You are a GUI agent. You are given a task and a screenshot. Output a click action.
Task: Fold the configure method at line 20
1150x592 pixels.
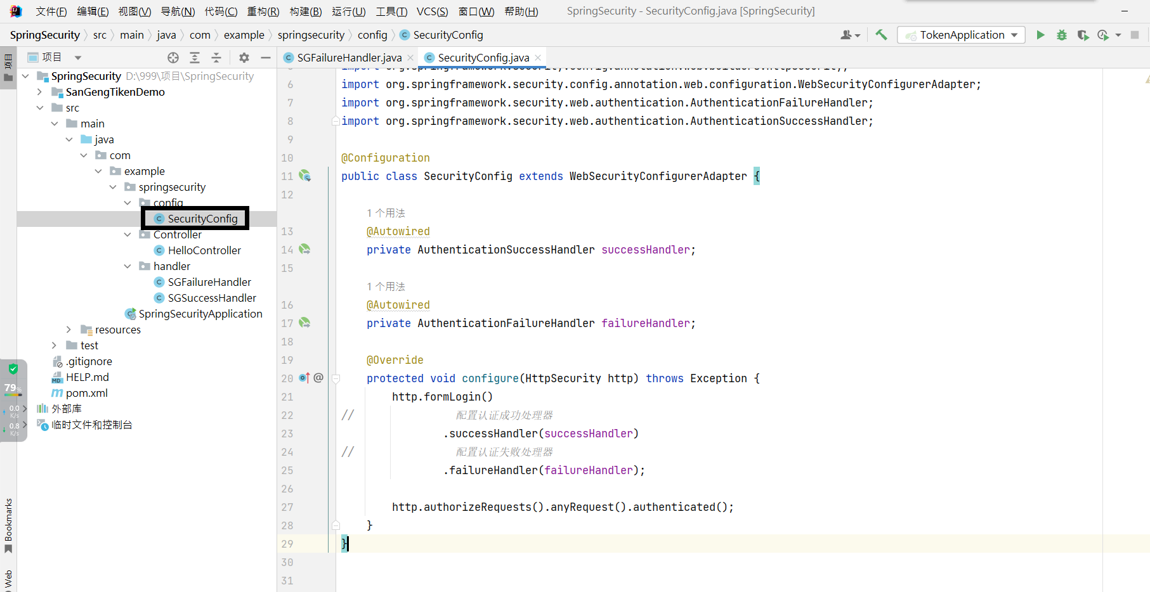pyautogui.click(x=336, y=378)
